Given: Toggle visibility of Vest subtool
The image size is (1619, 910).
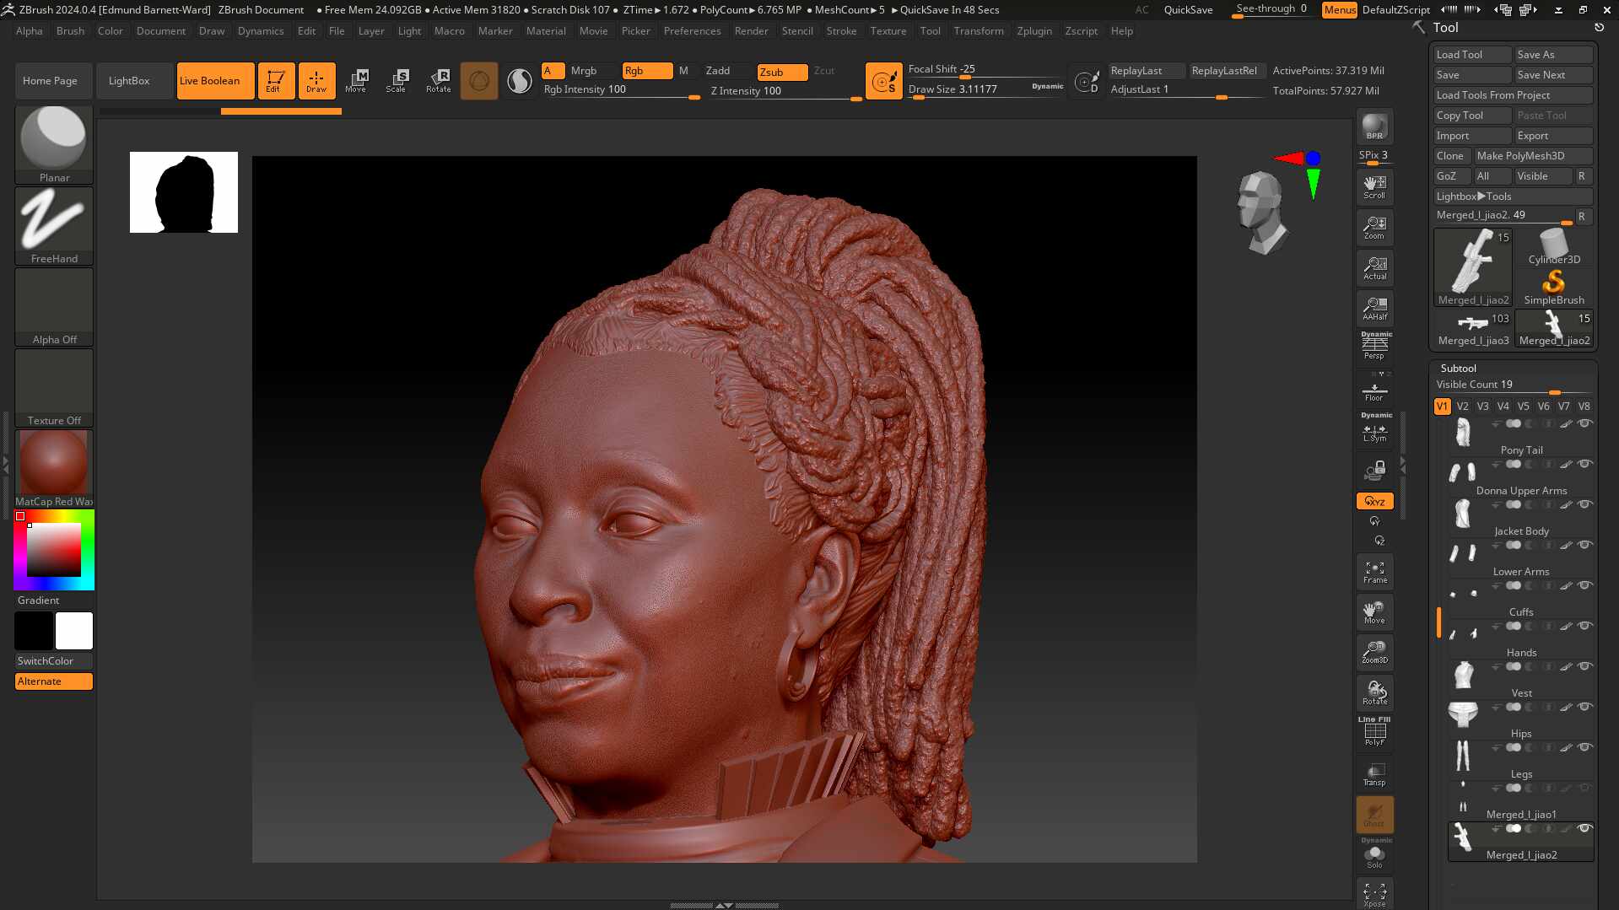Looking at the screenshot, I should point(1584,666).
